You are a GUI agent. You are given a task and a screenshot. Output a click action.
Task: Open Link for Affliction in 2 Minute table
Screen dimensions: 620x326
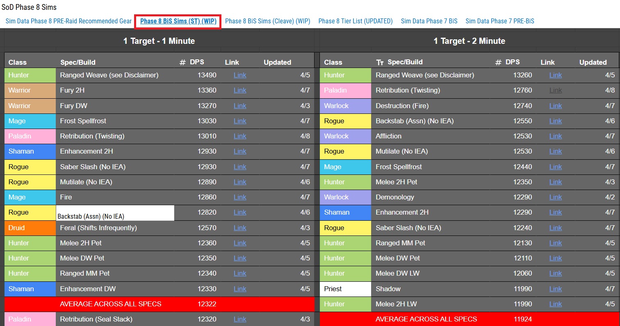[556, 136]
